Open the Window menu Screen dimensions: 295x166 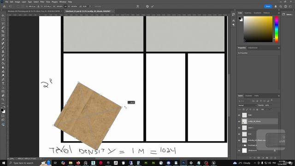click(63, 2)
